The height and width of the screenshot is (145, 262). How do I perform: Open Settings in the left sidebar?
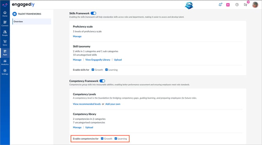pos(5,72)
